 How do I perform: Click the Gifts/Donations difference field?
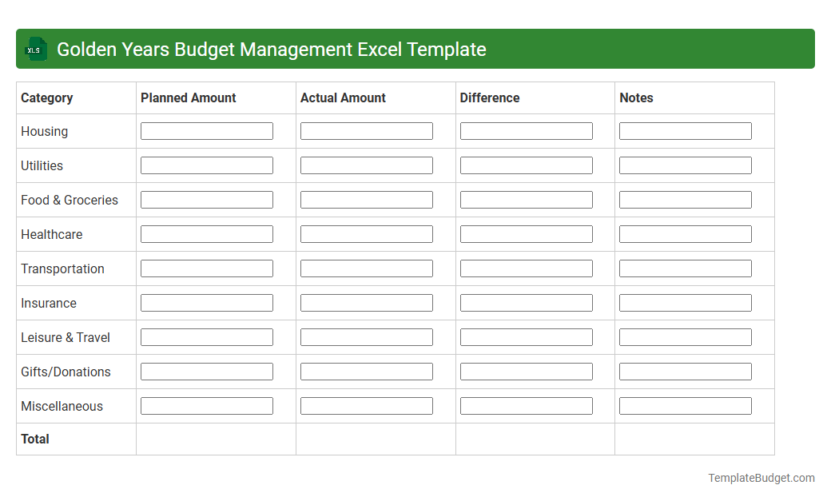[526, 371]
